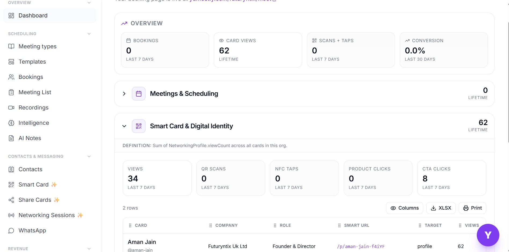Viewport: 509px width, 252px height.
Task: Select the BOOKINGS overview card
Action: click(165, 50)
